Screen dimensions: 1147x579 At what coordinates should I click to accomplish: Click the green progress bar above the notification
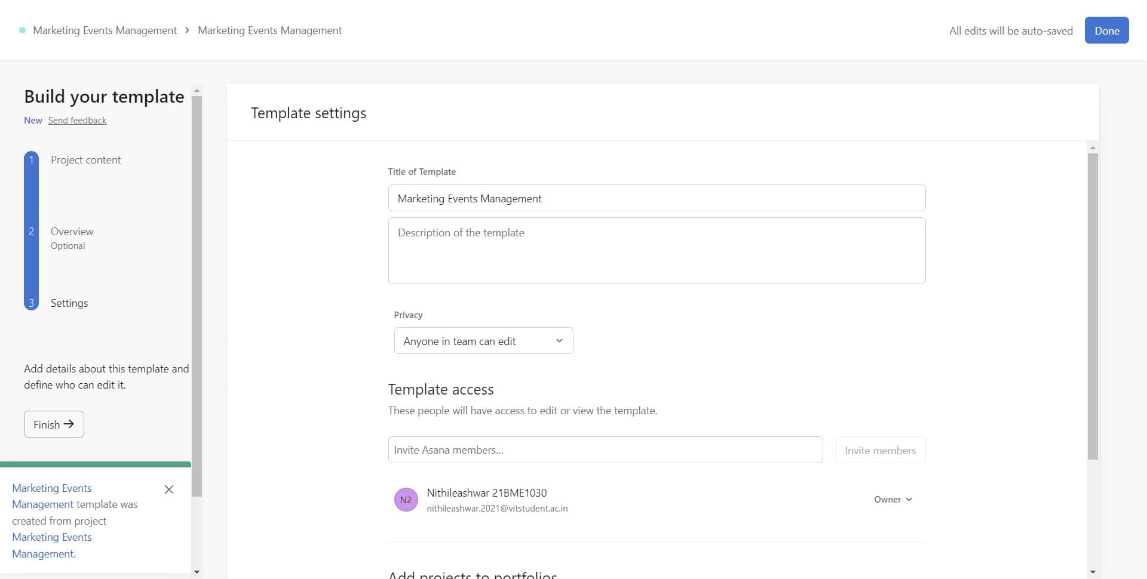click(x=96, y=464)
